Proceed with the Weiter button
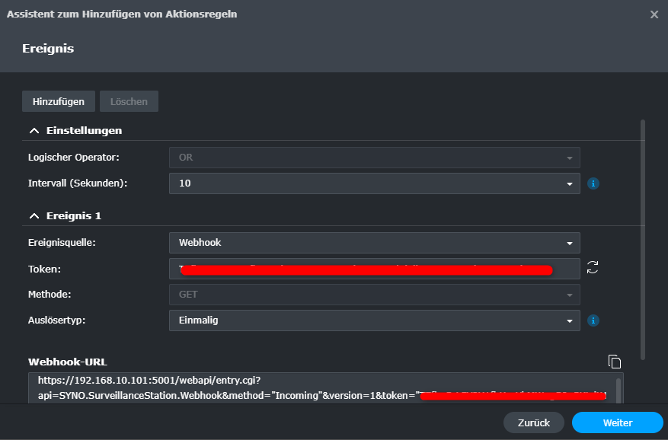Image resolution: width=668 pixels, height=440 pixels. pos(617,422)
